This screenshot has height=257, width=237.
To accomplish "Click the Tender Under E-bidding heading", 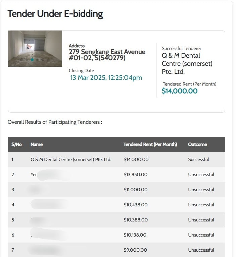I will pyautogui.click(x=55, y=14).
